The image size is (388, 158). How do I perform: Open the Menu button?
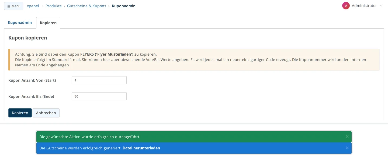click(13, 6)
